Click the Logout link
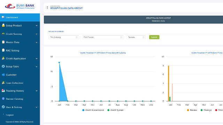 click(x=9, y=115)
